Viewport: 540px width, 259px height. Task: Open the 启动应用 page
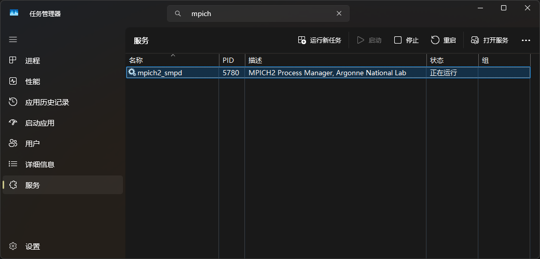(x=63, y=122)
